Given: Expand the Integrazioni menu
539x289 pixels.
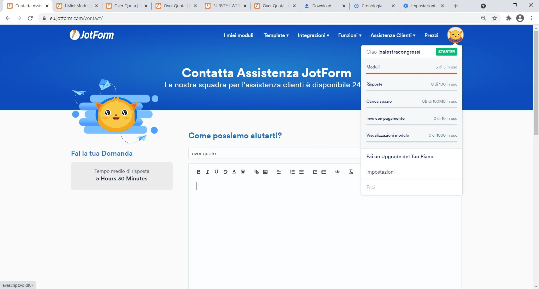Looking at the screenshot, I should (x=314, y=35).
